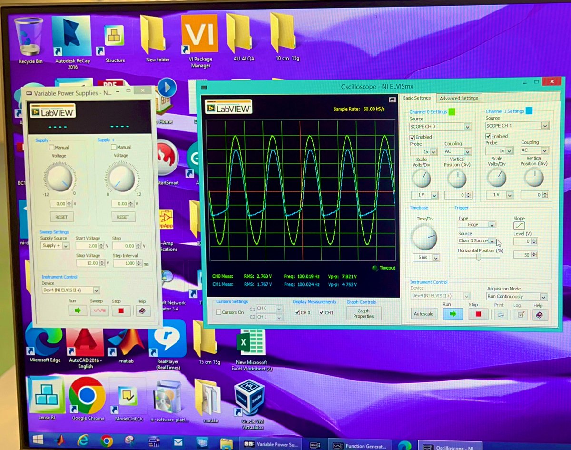Open Supply Source dropdown in Sweep Settings
This screenshot has width=571, height=450.
(x=55, y=246)
